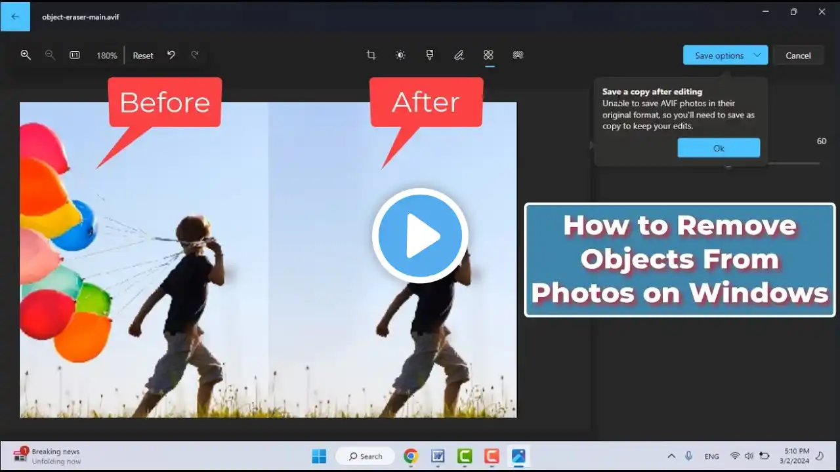840x472 pixels.
Task: Select the Erase tool icon
Action: pyautogui.click(x=488, y=55)
